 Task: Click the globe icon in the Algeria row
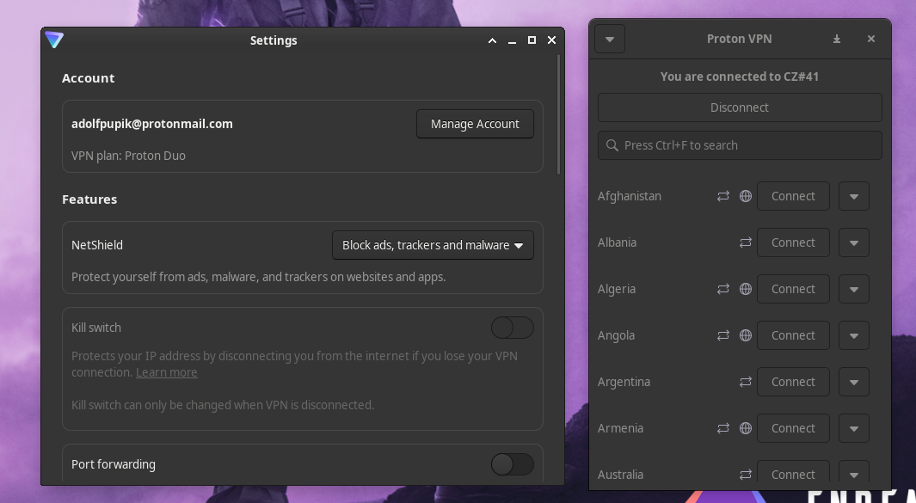[x=746, y=289]
